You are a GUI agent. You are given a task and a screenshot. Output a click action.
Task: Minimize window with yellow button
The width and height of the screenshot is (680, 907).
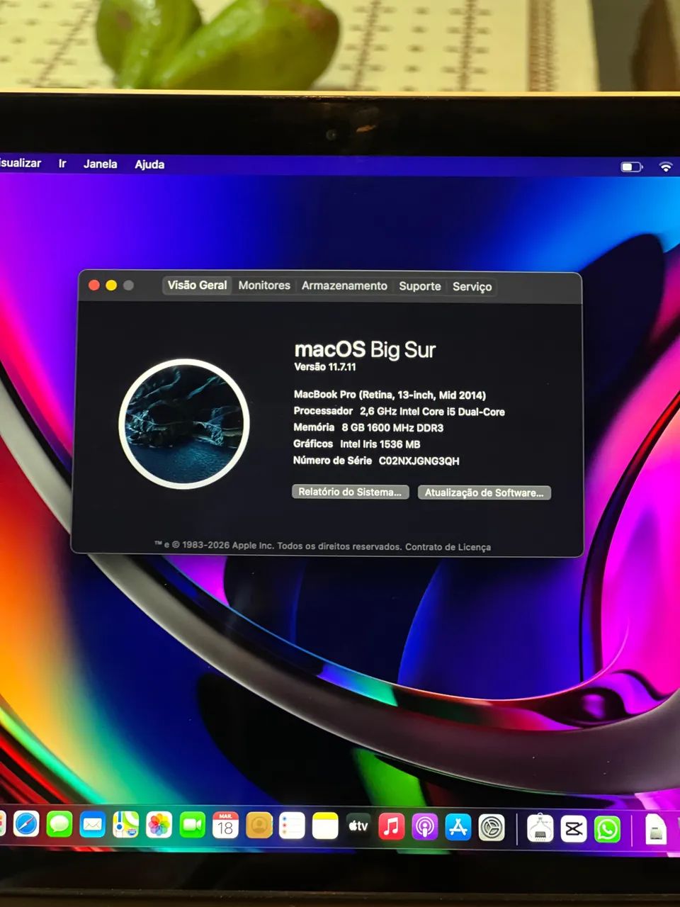pyautogui.click(x=111, y=285)
